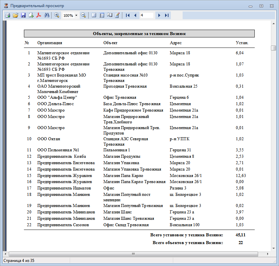
Task: Click the status bar text "Страница 4 из 35"
Action: (19, 261)
